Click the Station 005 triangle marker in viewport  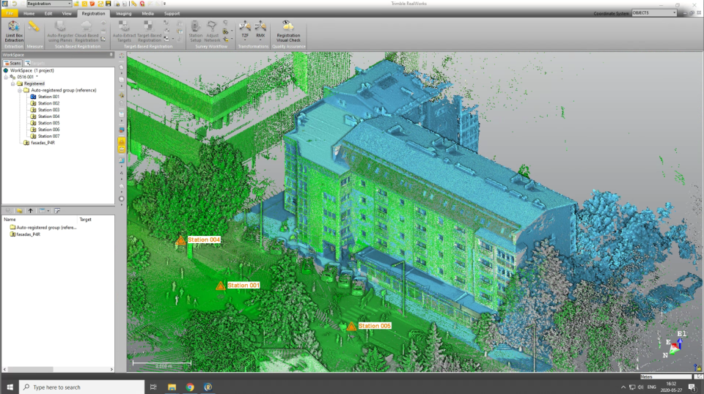click(351, 327)
